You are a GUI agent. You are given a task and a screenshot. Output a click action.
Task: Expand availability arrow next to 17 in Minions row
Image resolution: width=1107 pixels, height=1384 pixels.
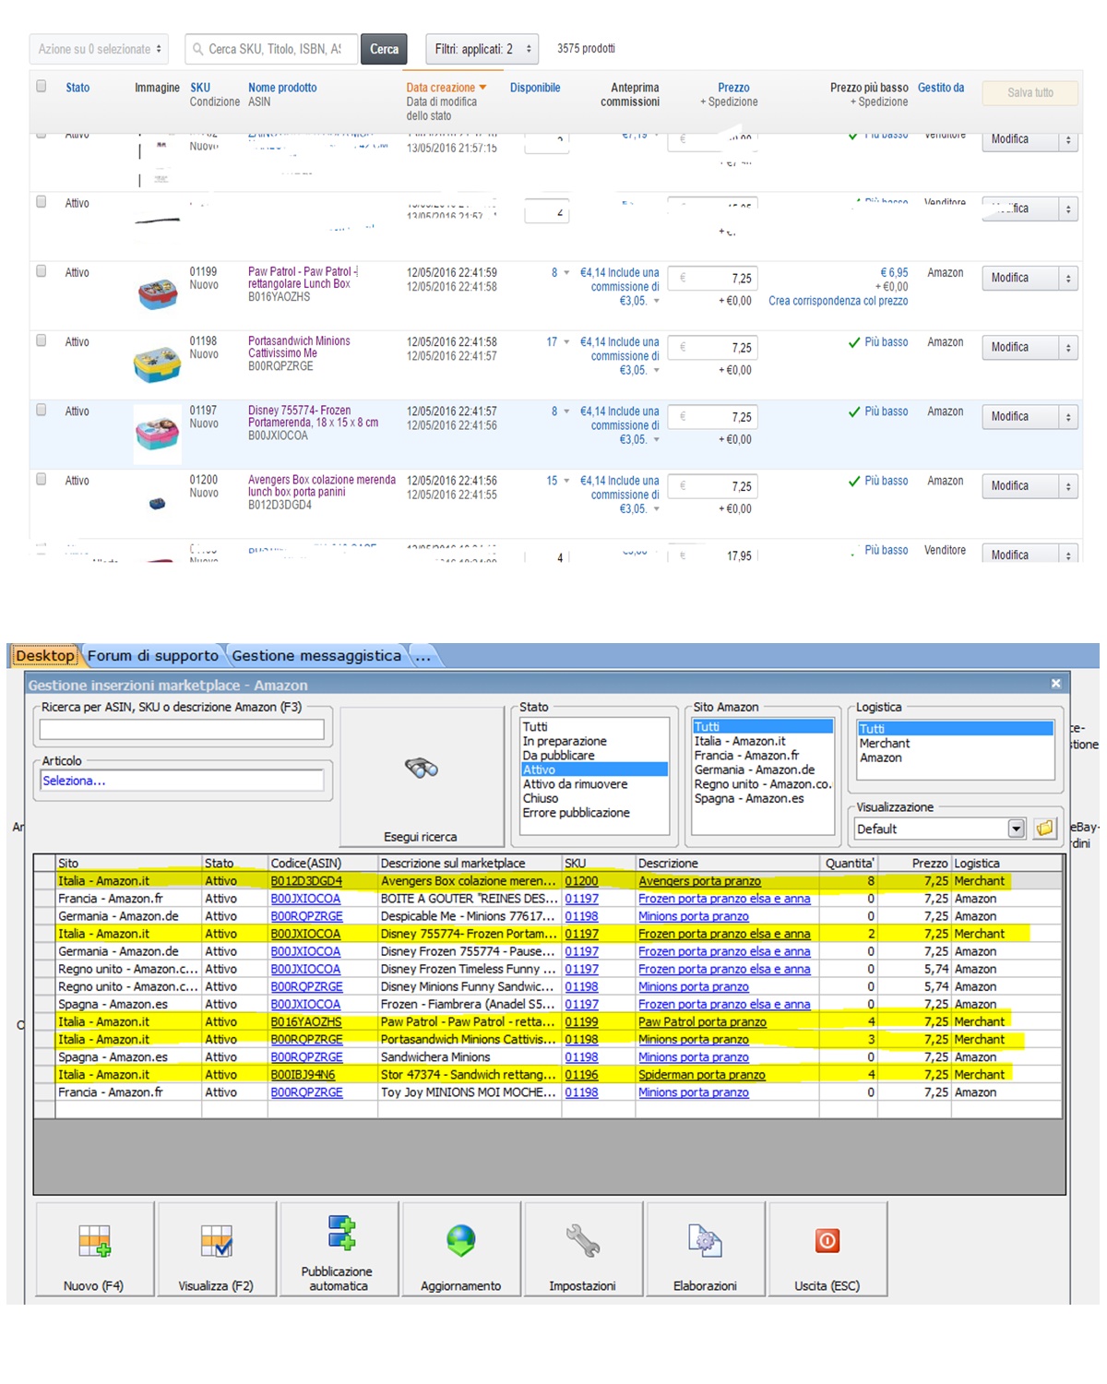[566, 342]
